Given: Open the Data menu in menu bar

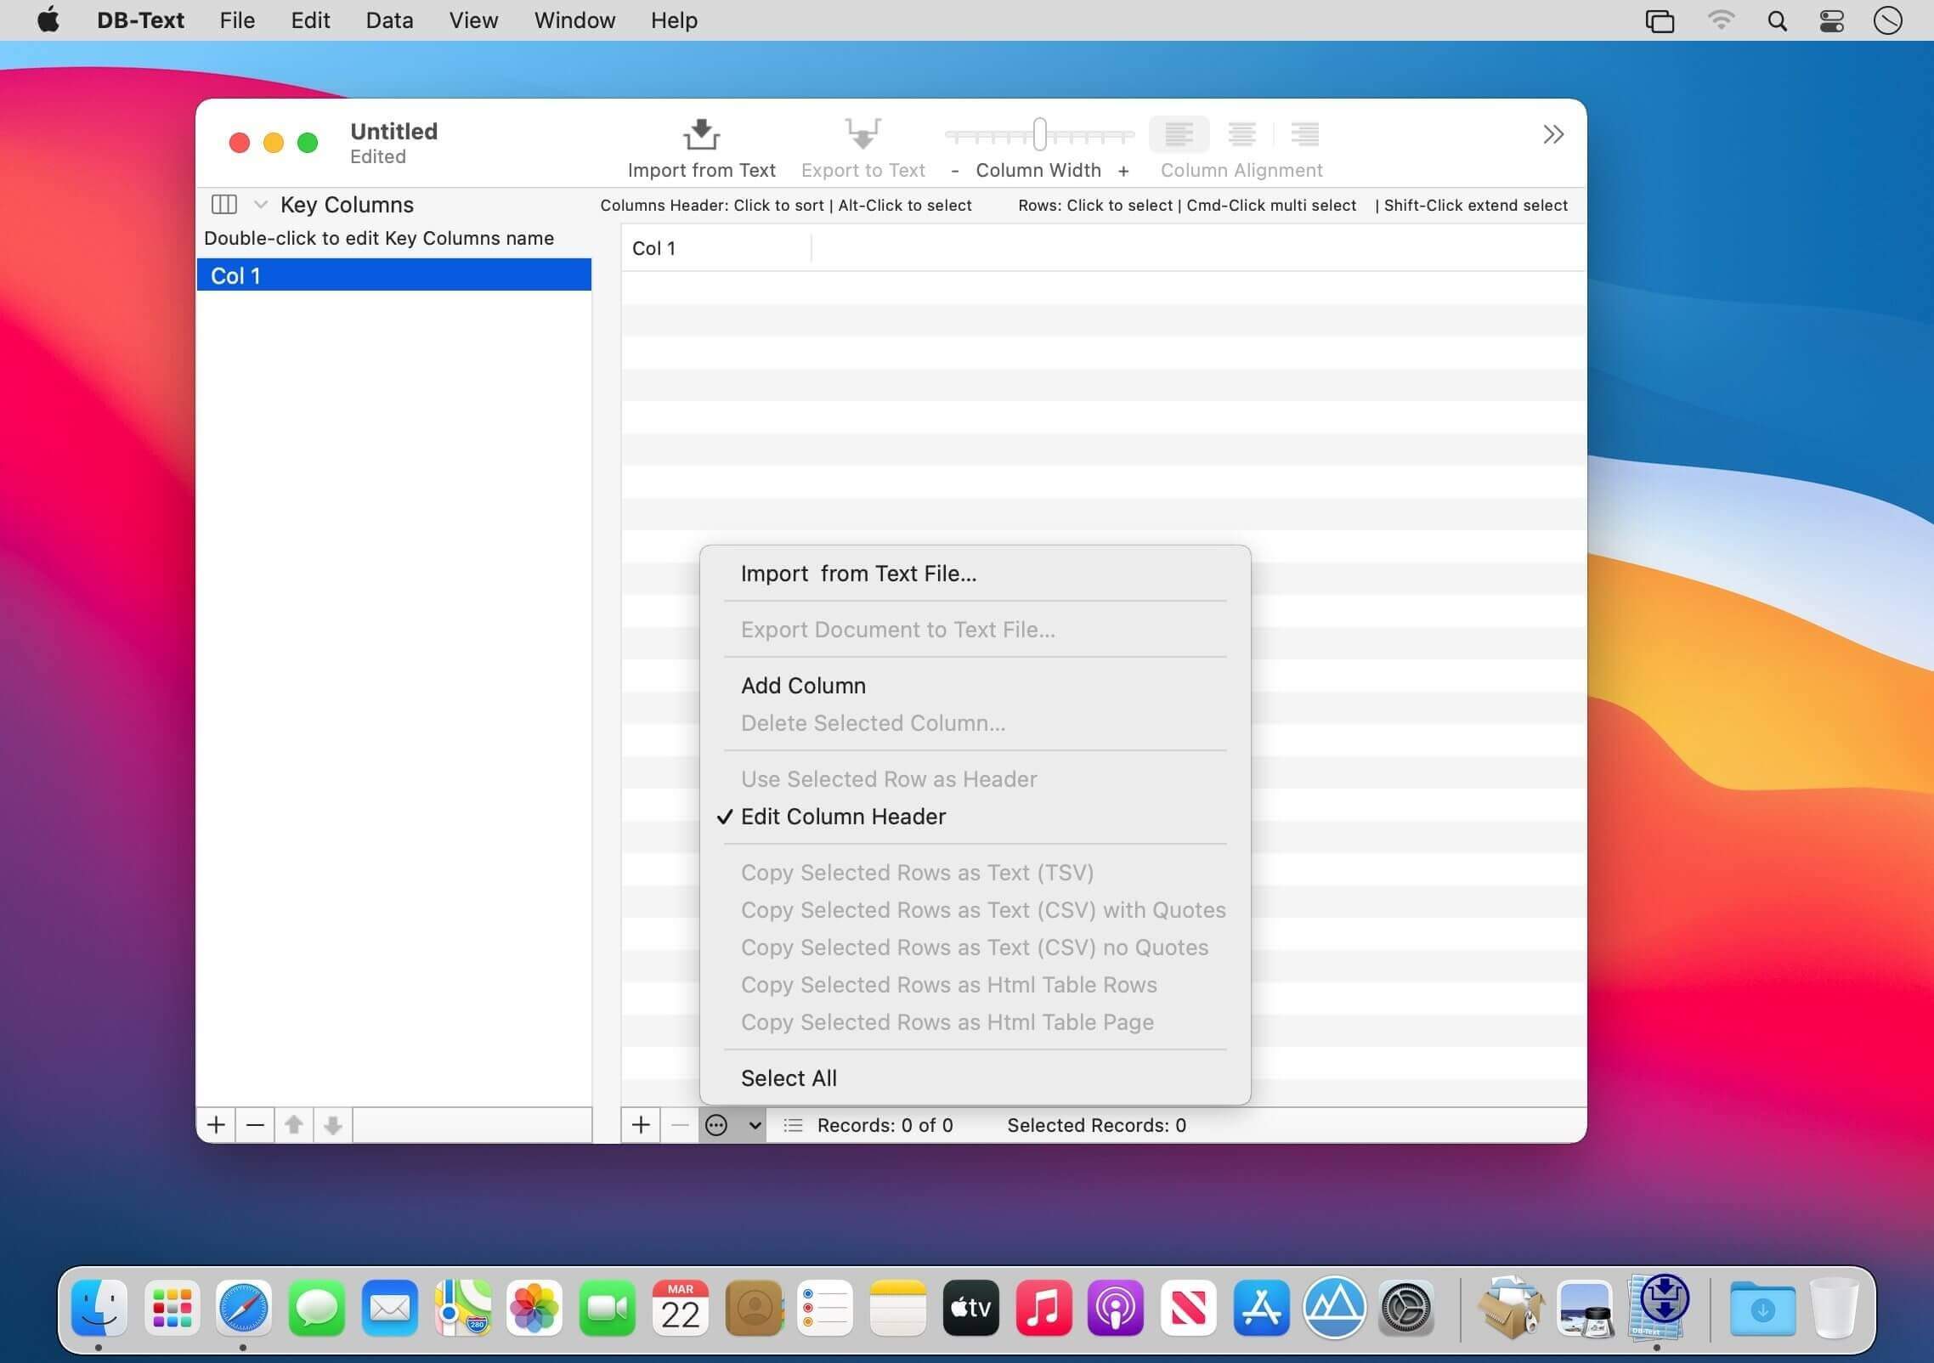Looking at the screenshot, I should (x=389, y=20).
